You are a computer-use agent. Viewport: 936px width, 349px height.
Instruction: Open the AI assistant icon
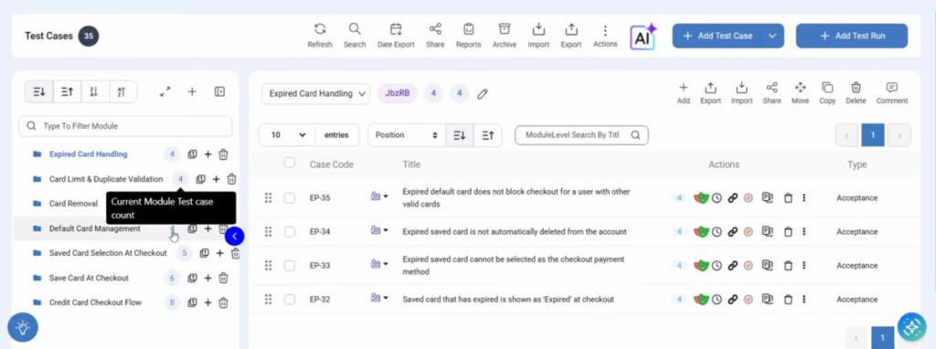click(x=643, y=37)
